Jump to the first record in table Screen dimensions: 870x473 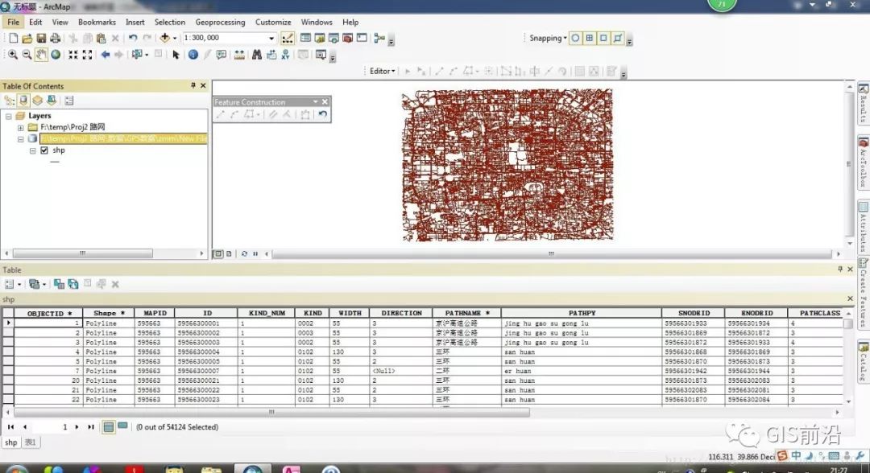[x=10, y=427]
